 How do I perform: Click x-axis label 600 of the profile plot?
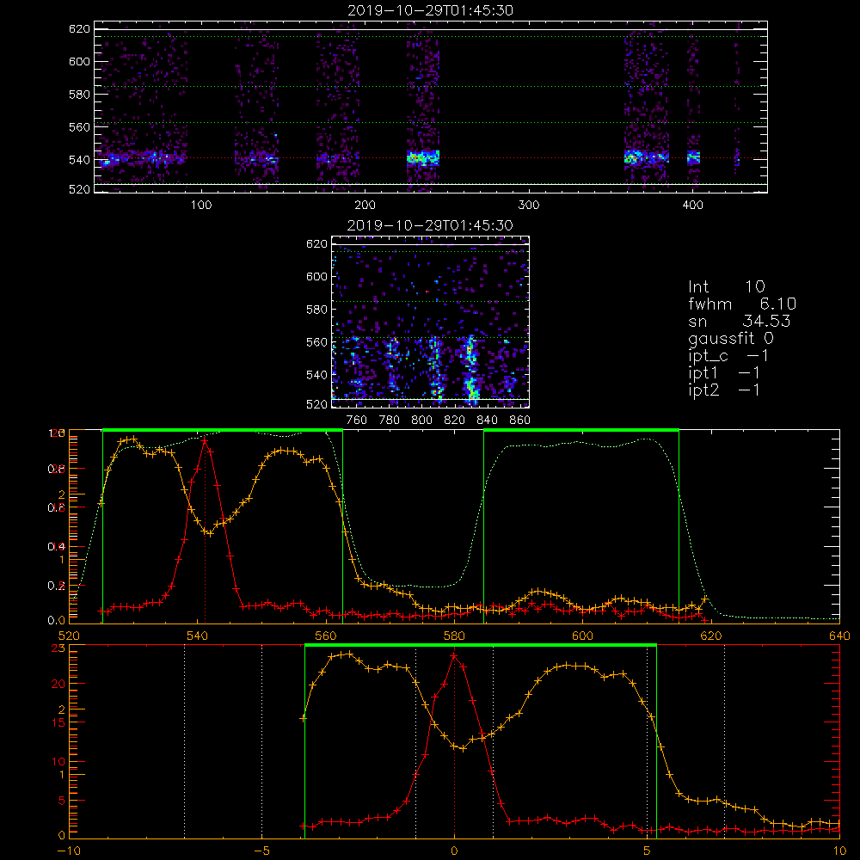pyautogui.click(x=582, y=636)
